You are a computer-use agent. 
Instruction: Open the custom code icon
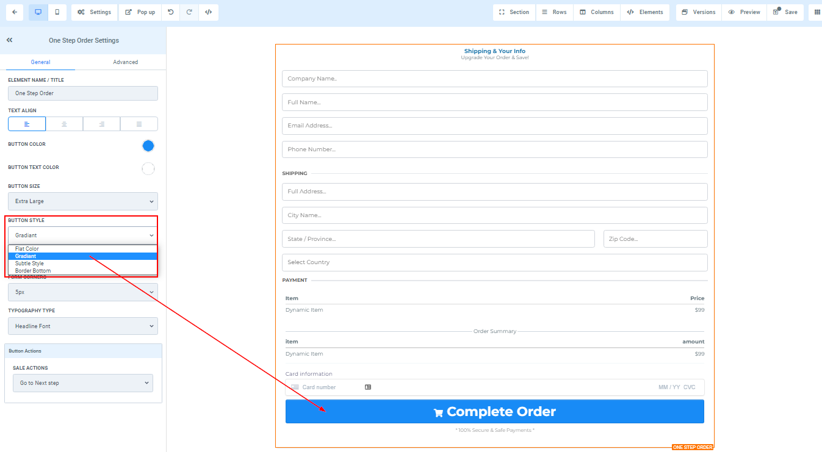(x=208, y=12)
